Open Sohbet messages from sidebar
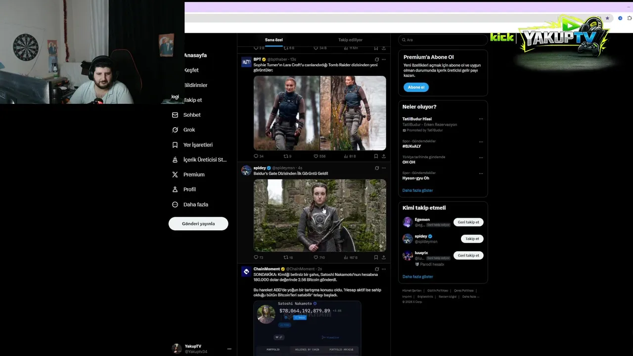633x356 pixels. pos(192,115)
